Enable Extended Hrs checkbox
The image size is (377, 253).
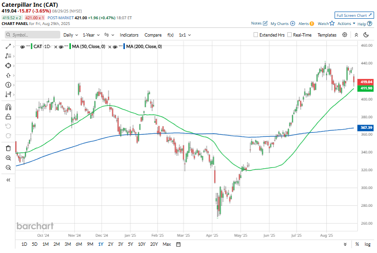[x=256, y=35]
